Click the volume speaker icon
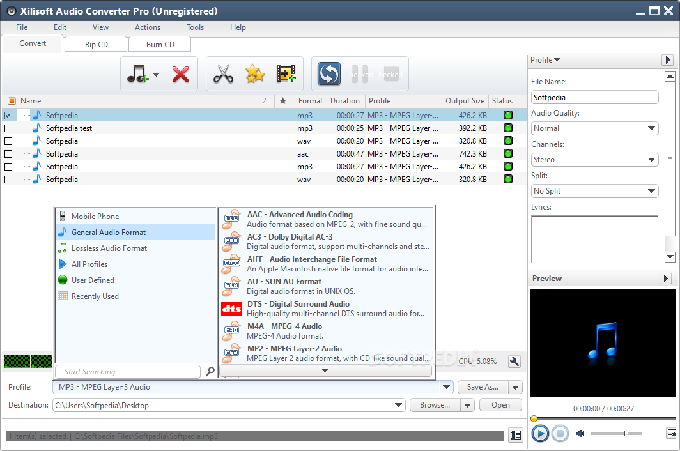Viewport: 680px width, 451px height. (x=581, y=433)
